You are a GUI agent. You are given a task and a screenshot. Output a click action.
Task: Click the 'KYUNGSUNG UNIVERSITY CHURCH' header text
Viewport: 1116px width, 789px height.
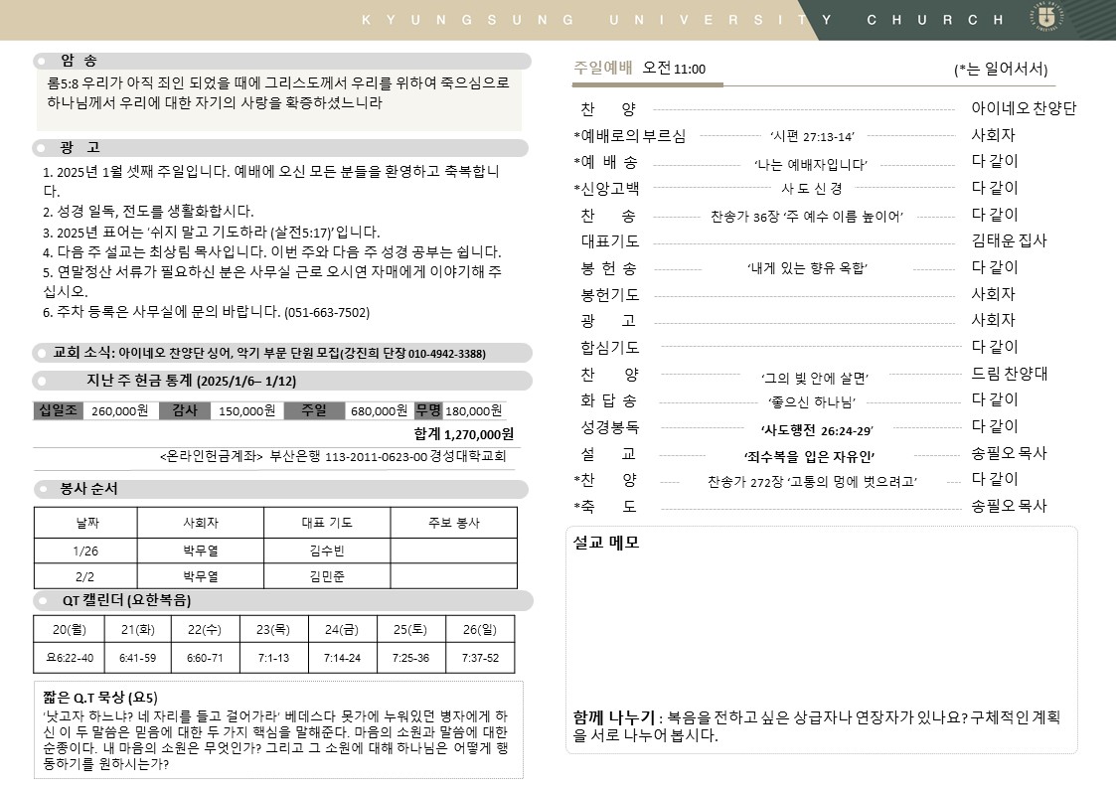683,20
